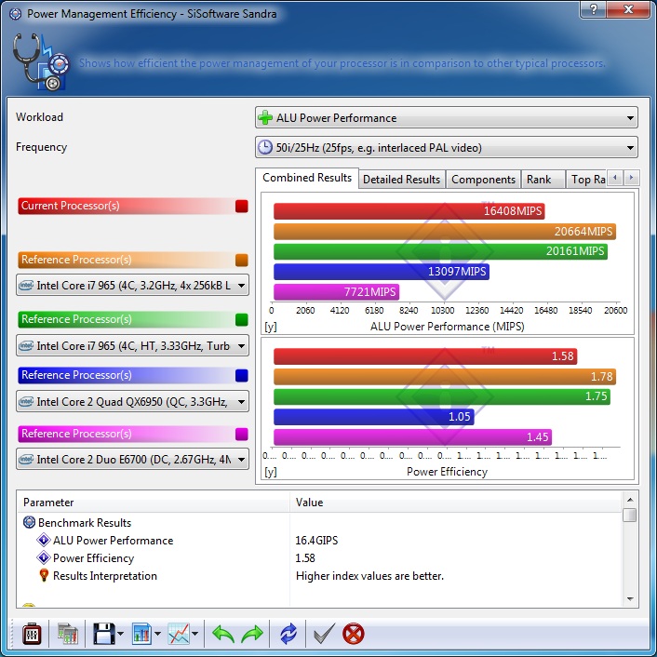Open the save icon's dropdown arrow
Viewport: 657px width, 657px height.
click(121, 634)
